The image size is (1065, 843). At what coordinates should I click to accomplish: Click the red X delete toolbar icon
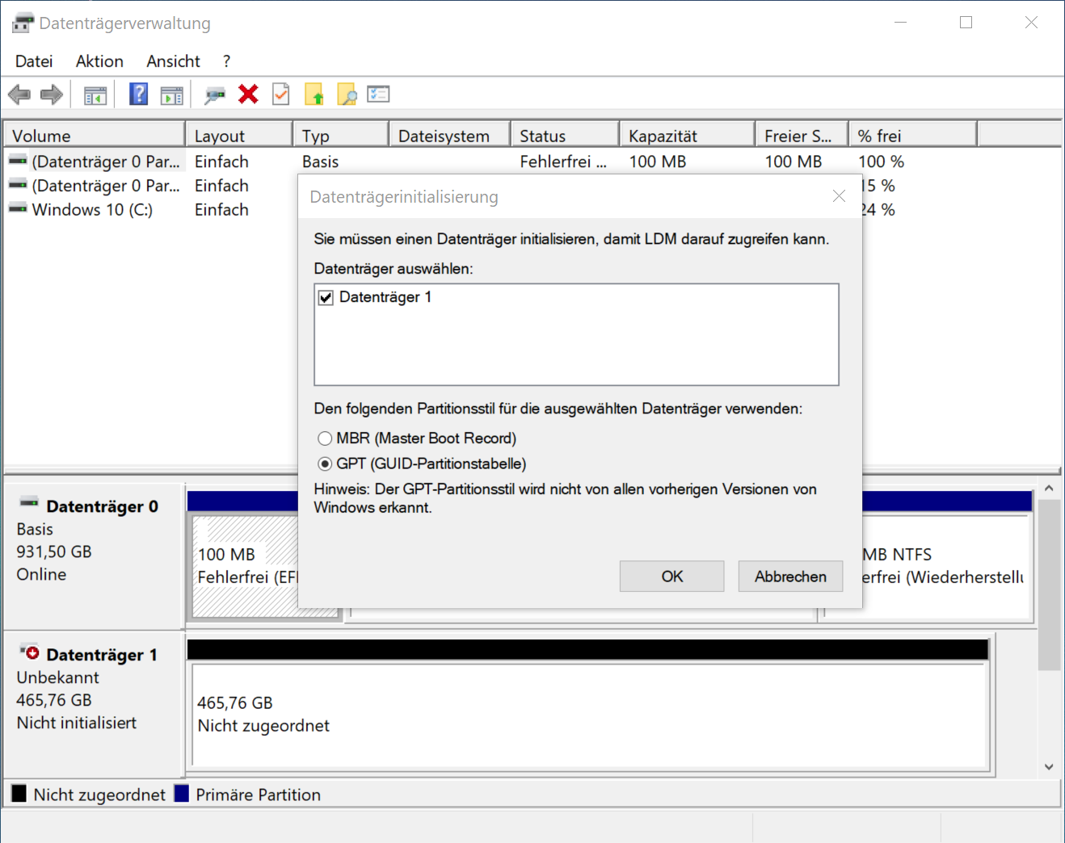point(248,94)
